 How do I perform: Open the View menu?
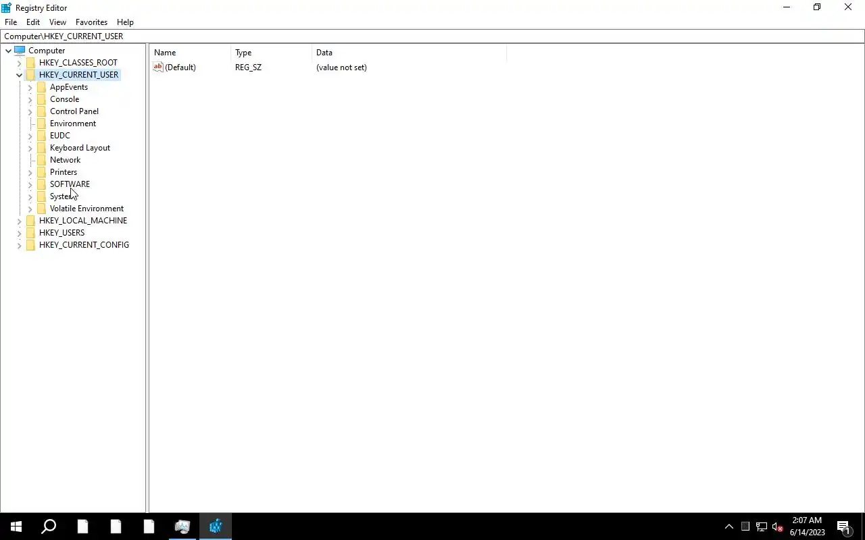pyautogui.click(x=57, y=22)
